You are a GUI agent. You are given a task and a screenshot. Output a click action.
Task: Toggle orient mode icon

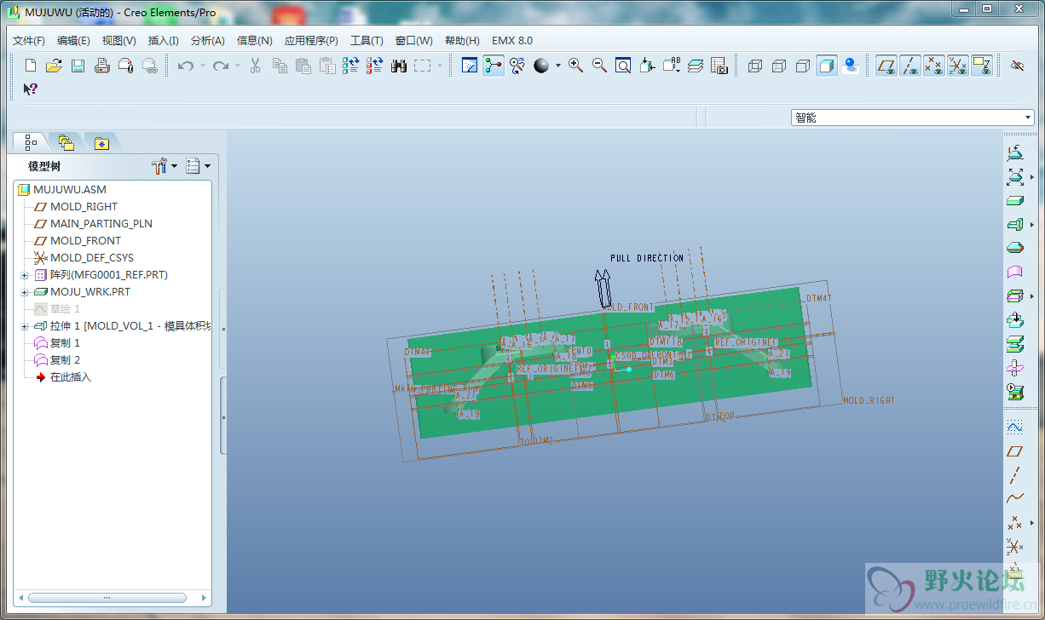517,66
